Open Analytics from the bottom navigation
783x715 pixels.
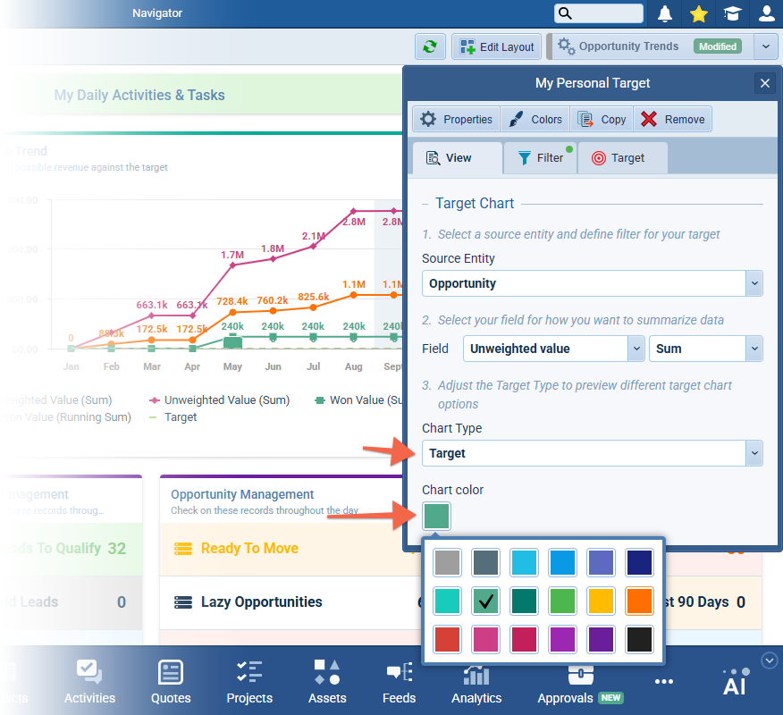point(476,684)
